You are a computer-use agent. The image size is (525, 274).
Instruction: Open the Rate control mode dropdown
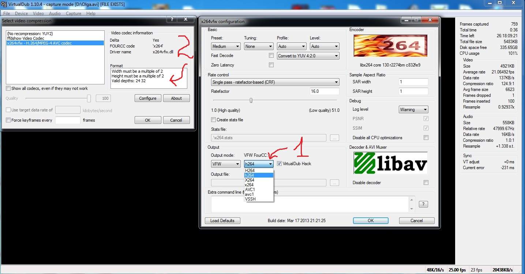click(x=275, y=82)
